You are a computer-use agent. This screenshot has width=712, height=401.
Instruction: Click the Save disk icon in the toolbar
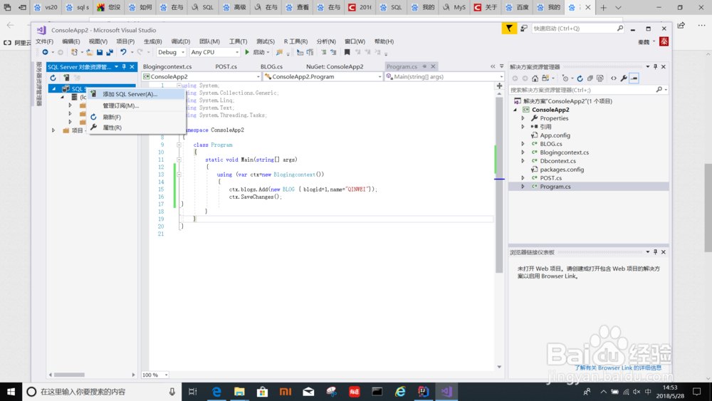pyautogui.click(x=100, y=52)
